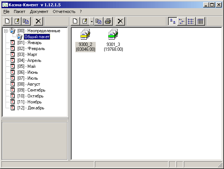Open the Документ menu

point(39,11)
